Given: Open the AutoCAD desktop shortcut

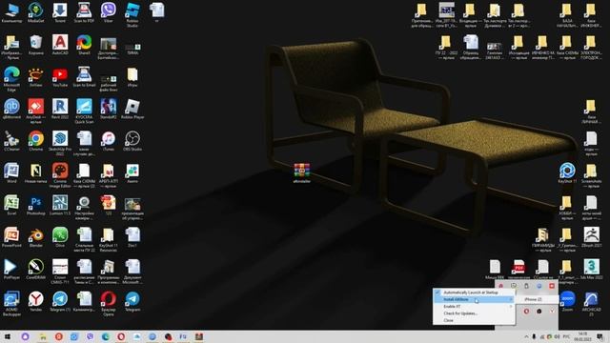Looking at the screenshot, I should 60,45.
